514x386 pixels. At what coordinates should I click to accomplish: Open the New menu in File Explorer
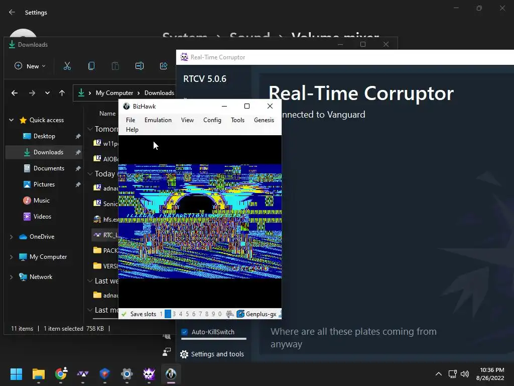point(30,66)
